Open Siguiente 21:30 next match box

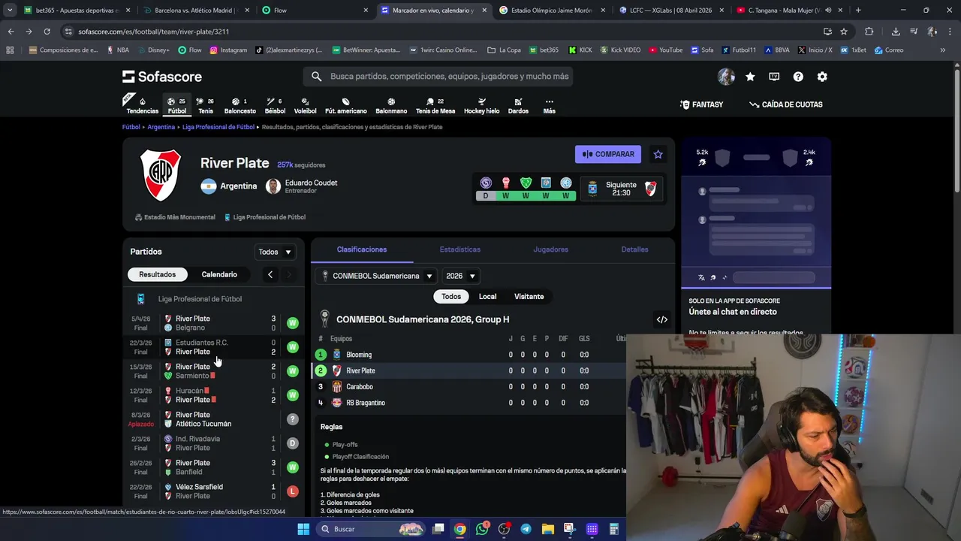pyautogui.click(x=622, y=189)
